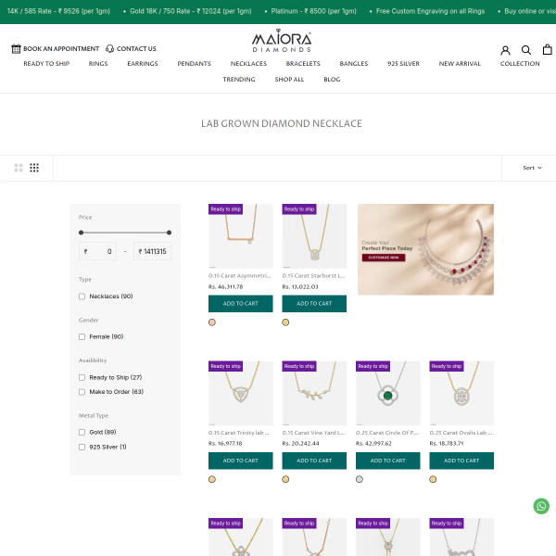556x556 pixels.
Task: Click the minimum price input field
Action: [98, 251]
